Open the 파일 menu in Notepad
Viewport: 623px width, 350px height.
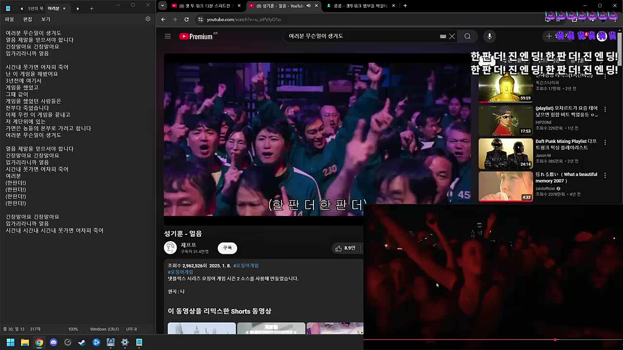tap(9, 19)
